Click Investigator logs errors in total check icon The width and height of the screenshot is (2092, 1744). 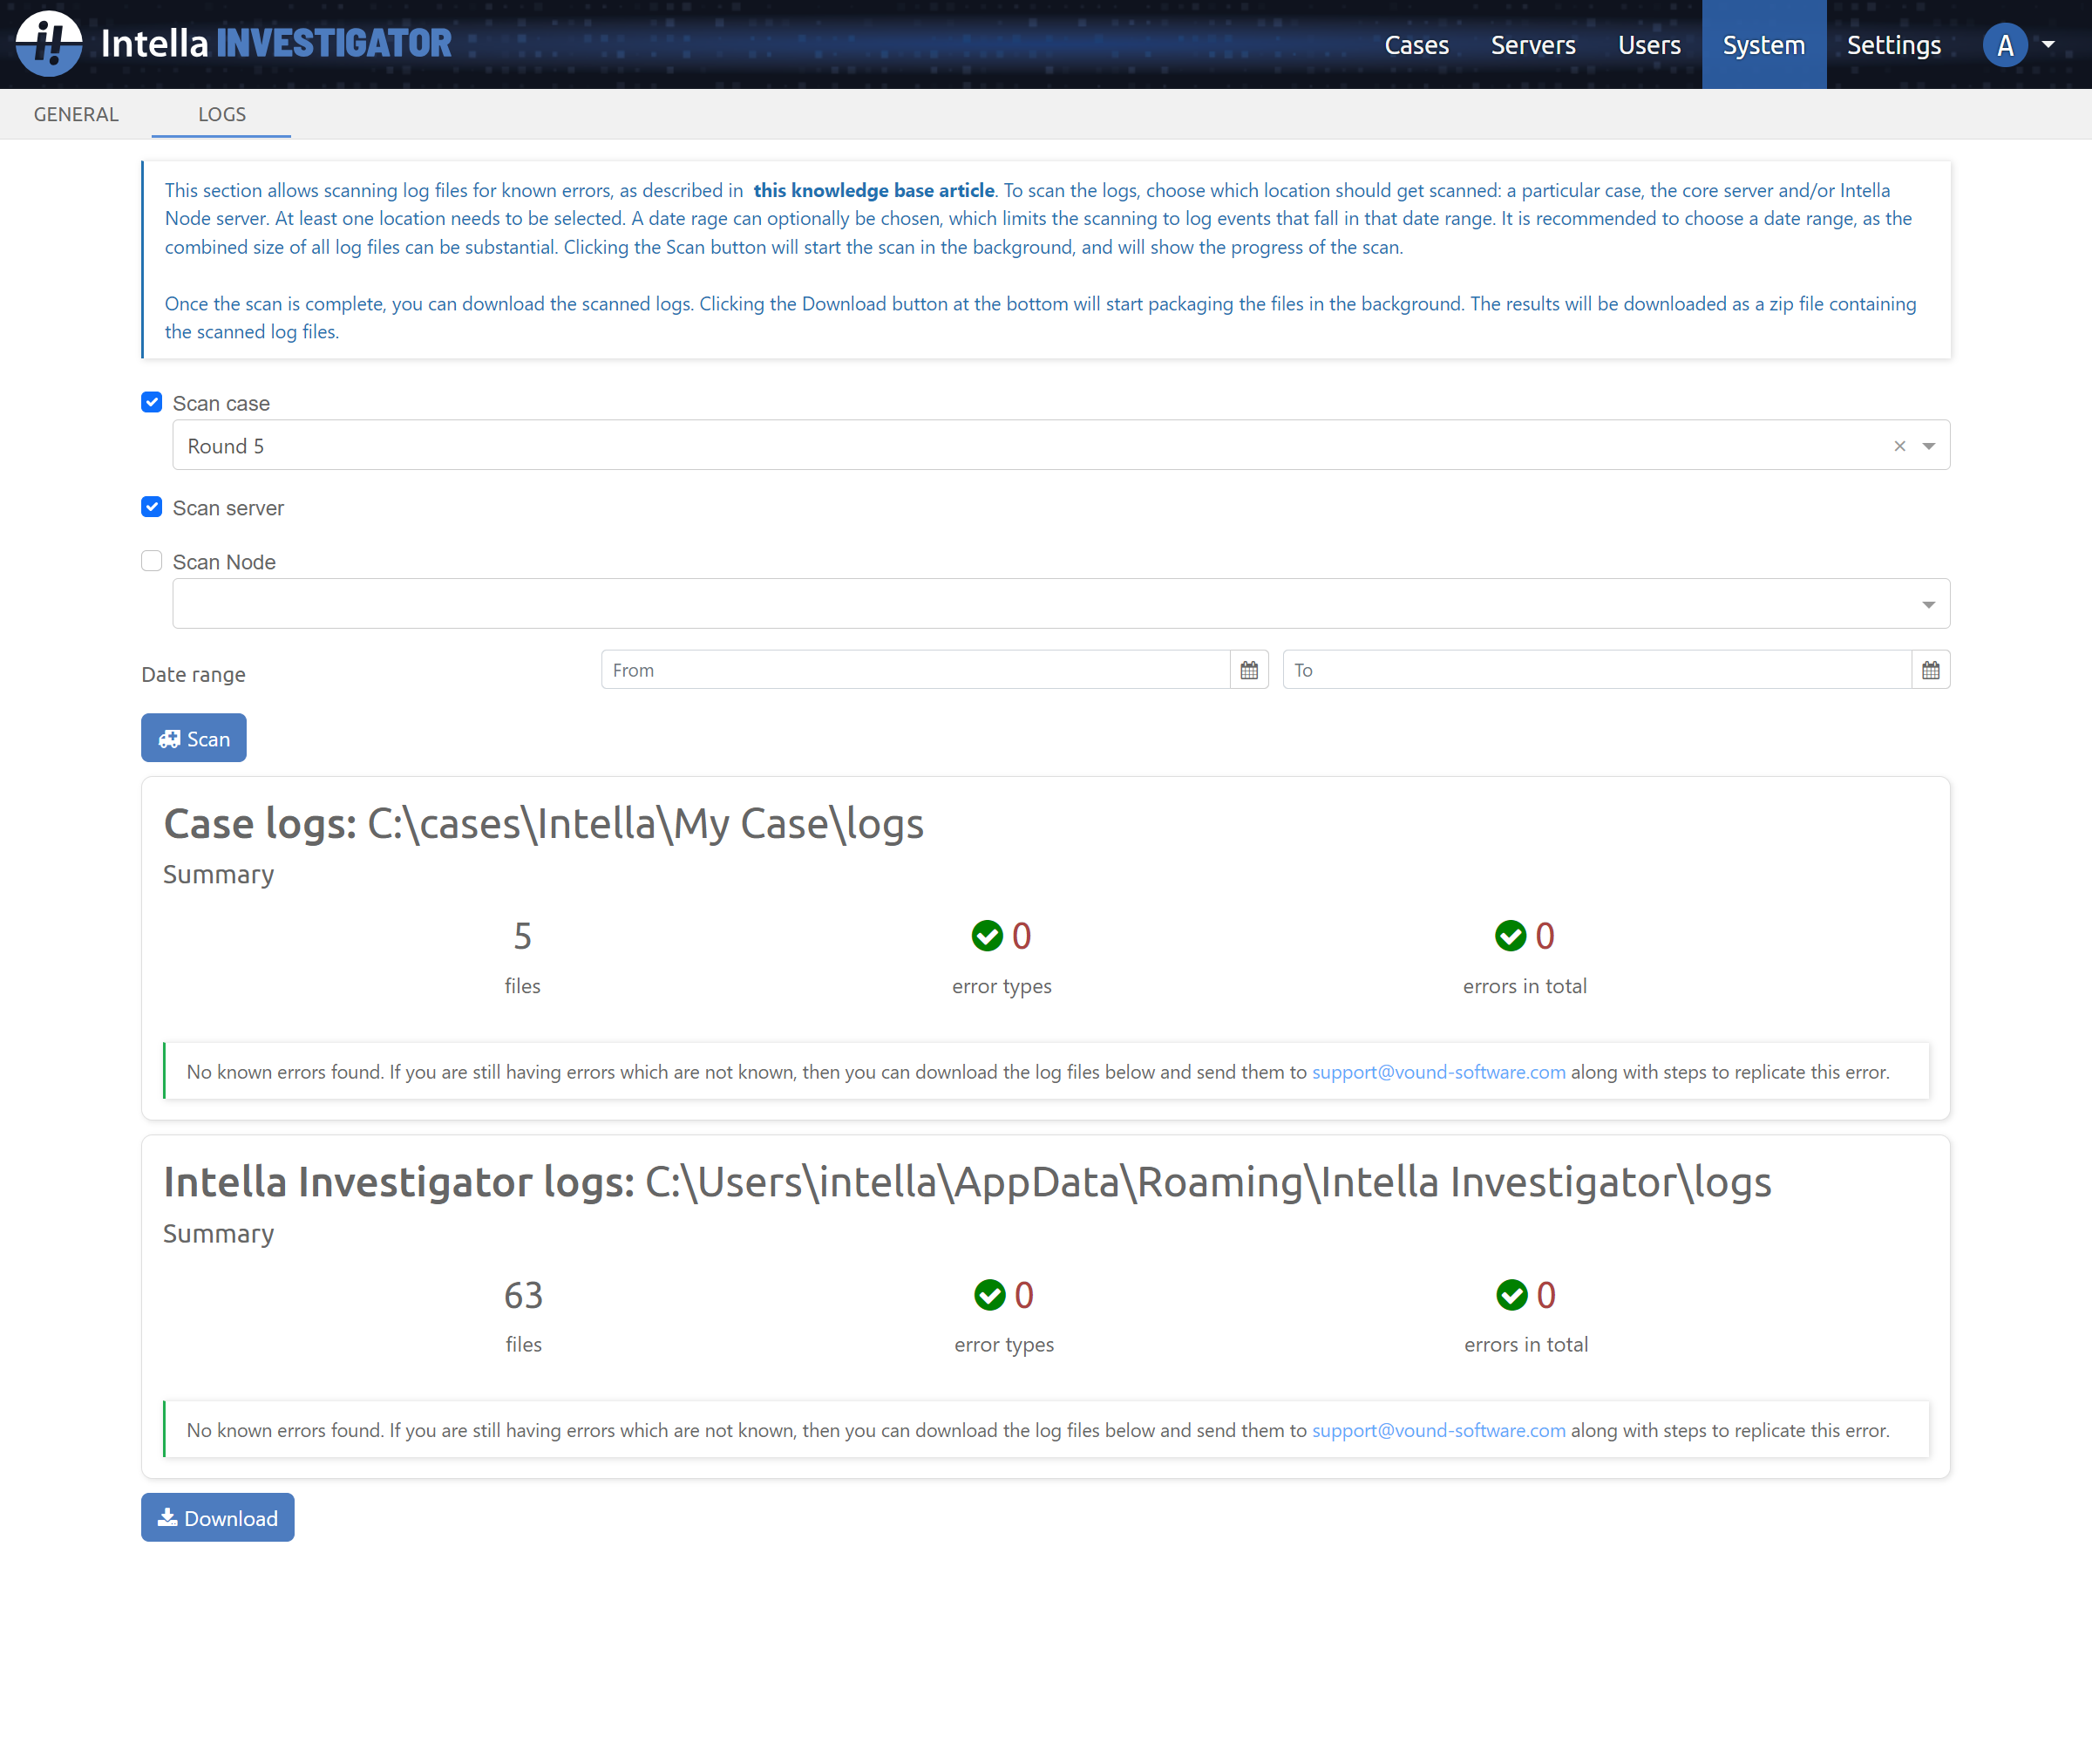pos(1511,1295)
